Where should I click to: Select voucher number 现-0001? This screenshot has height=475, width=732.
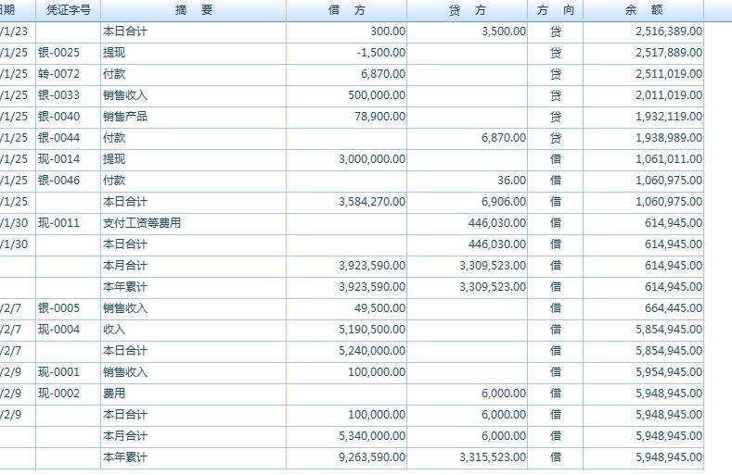(x=58, y=372)
